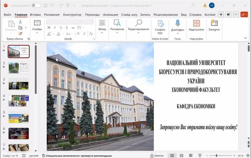This screenshot has height=158, width=251.
Task: Open the Запись tab
Action: (145, 14)
